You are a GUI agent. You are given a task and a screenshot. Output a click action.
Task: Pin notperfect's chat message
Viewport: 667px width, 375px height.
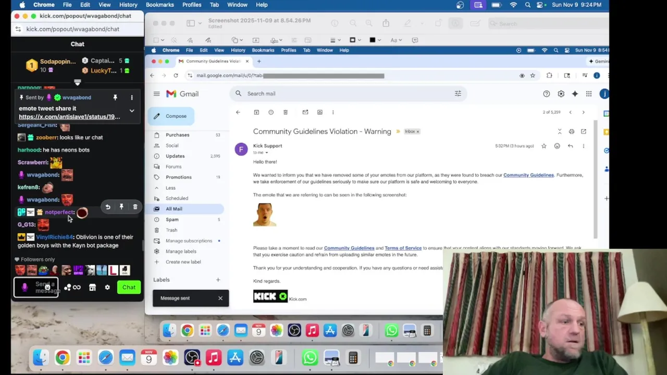[121, 207]
